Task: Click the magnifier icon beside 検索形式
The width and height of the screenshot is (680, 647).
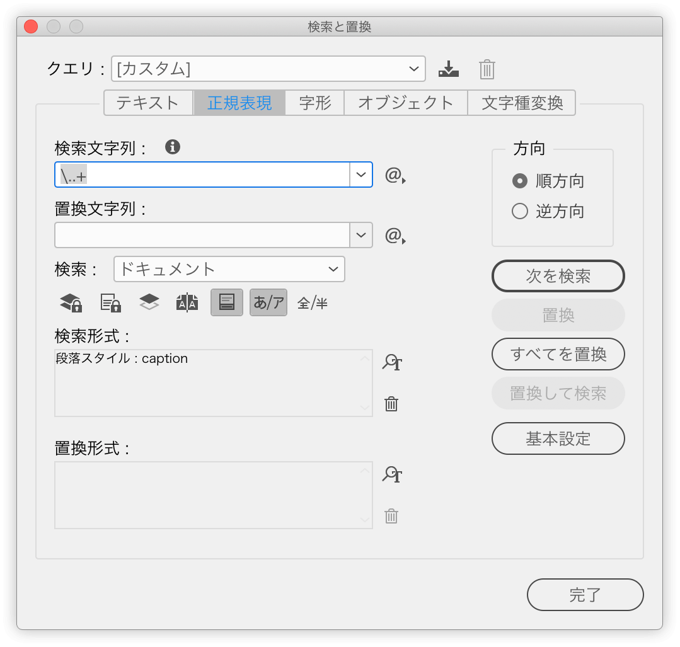Action: click(391, 362)
